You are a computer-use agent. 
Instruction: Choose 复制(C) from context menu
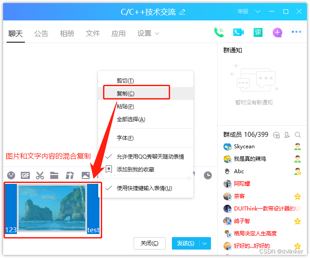146,93
